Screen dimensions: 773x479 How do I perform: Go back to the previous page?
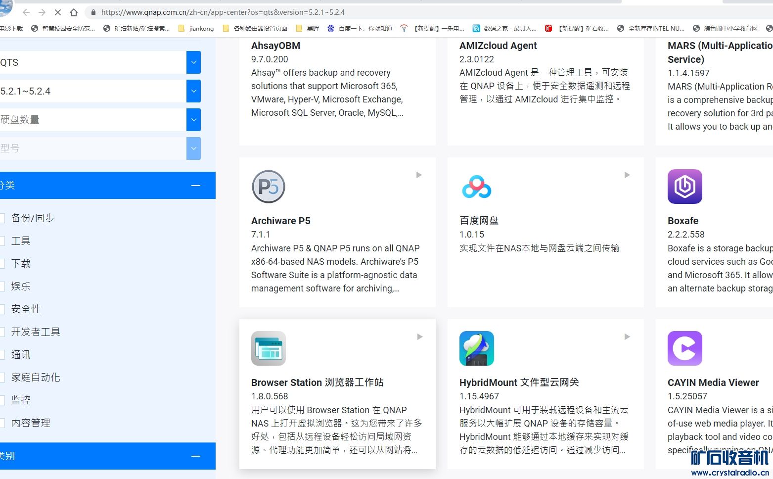[26, 12]
